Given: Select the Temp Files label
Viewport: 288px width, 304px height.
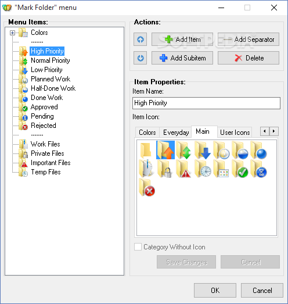Looking at the screenshot, I should (46, 172).
